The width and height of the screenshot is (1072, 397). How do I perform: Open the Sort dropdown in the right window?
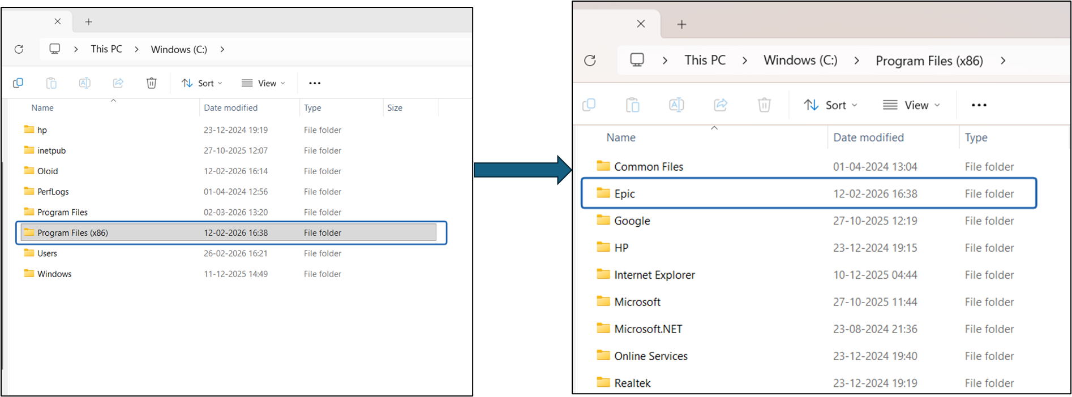click(830, 105)
